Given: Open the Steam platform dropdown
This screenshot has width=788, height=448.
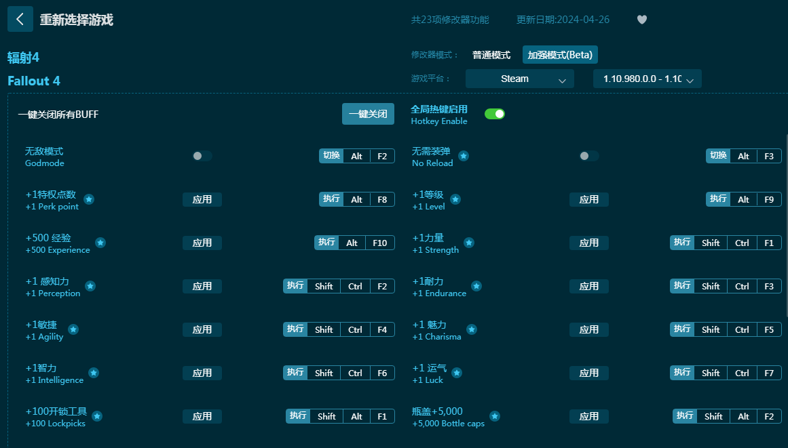Looking at the screenshot, I should click(x=520, y=79).
